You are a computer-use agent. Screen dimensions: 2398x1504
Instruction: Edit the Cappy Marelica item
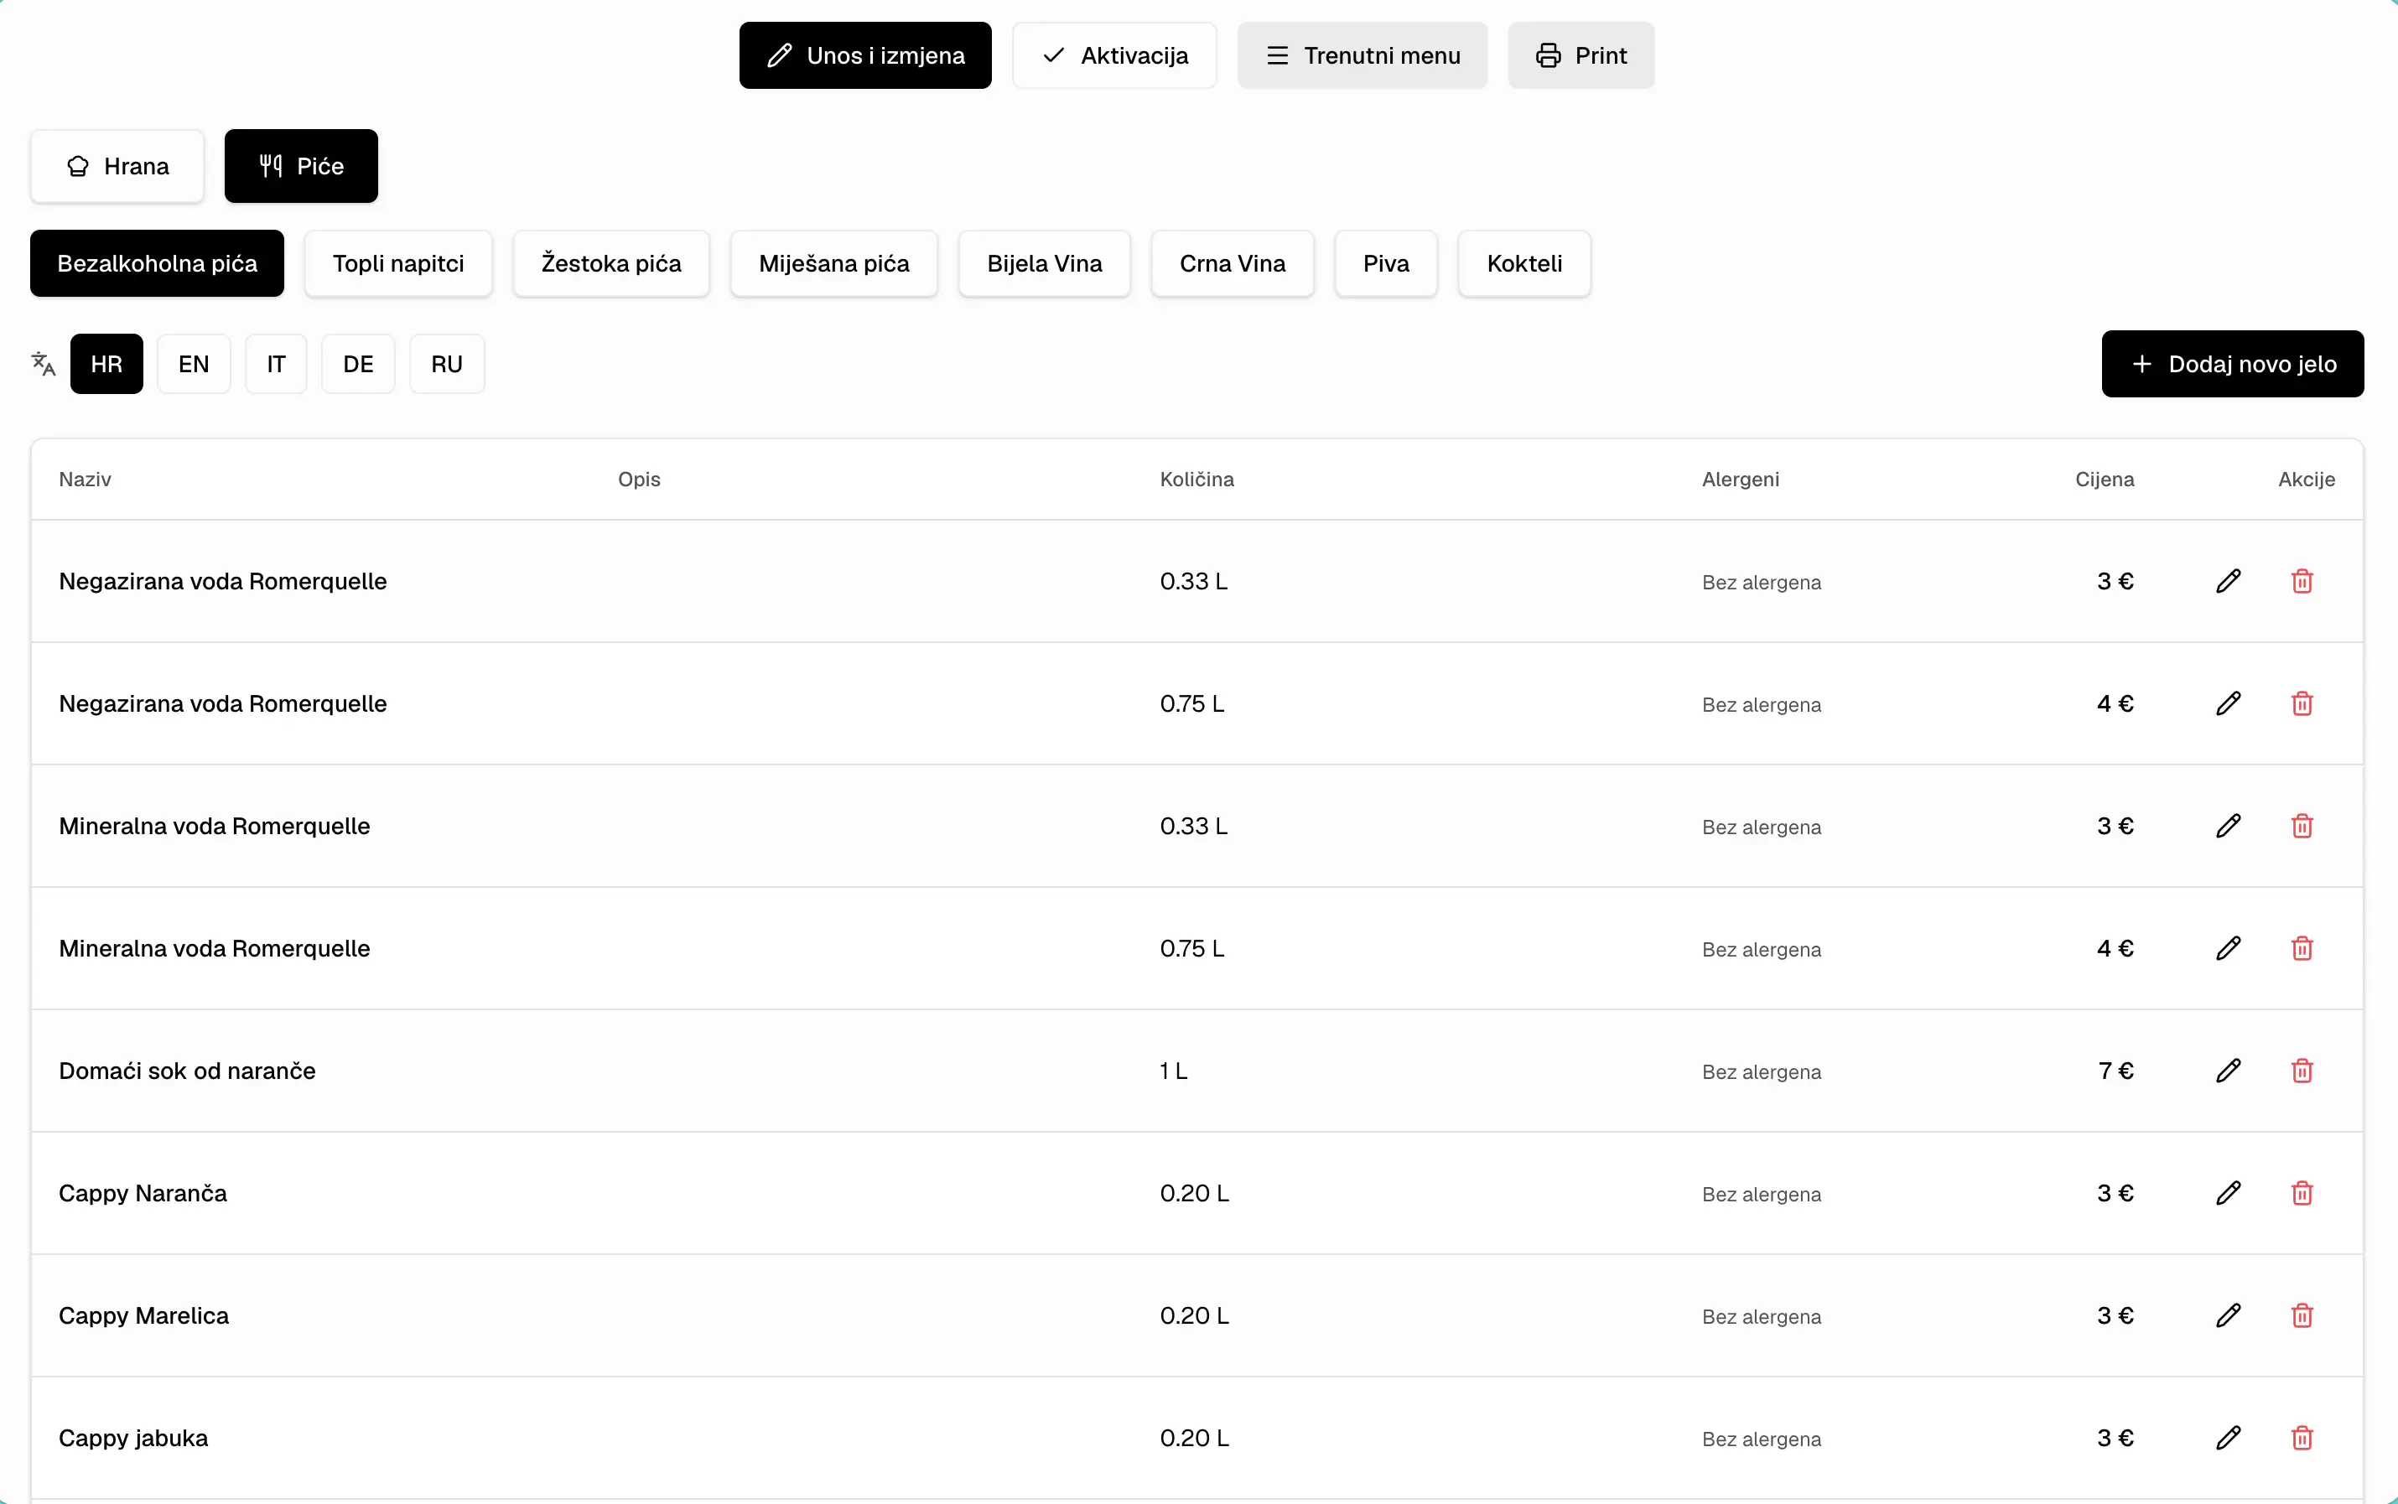tap(2228, 1315)
